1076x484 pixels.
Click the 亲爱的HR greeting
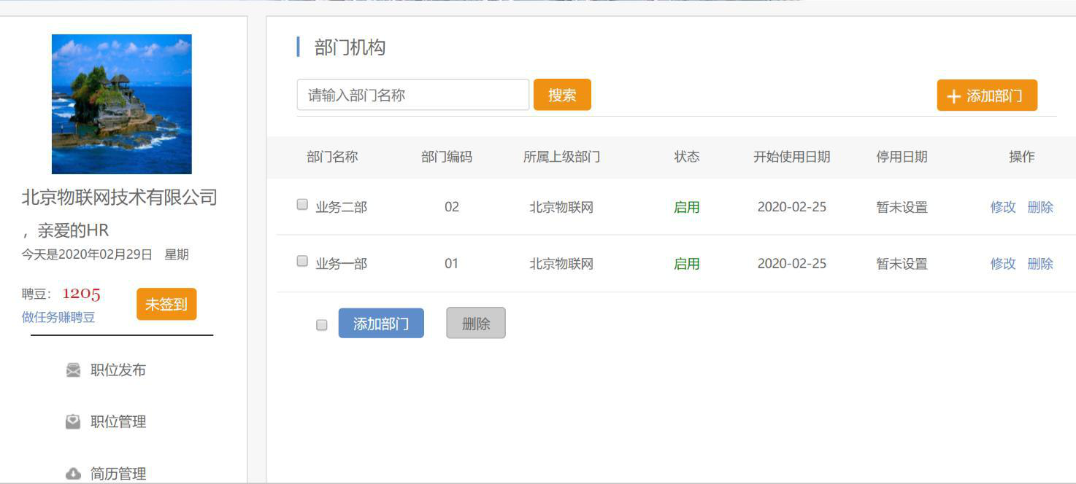point(73,231)
